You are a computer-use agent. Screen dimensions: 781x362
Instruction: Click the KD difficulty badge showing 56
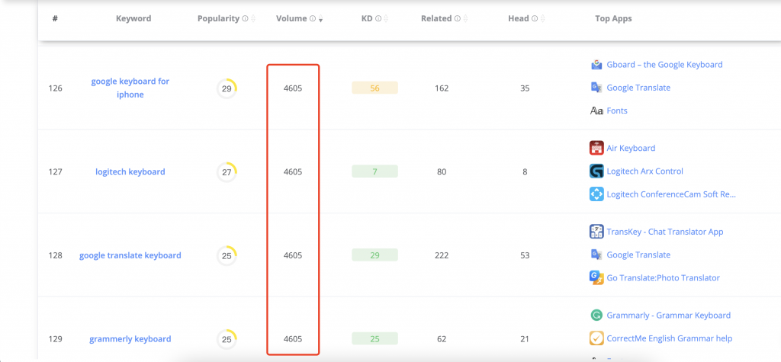[374, 88]
